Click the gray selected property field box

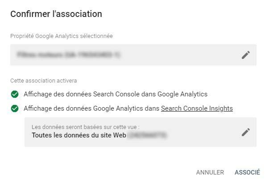133,55
